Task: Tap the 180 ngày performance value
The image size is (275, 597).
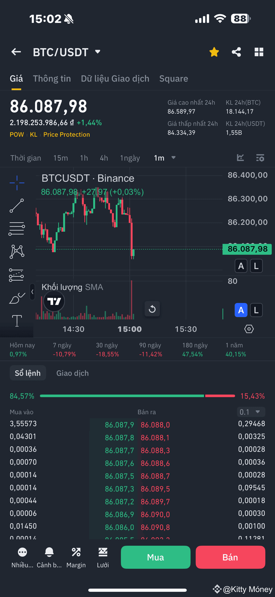Action: (x=193, y=354)
